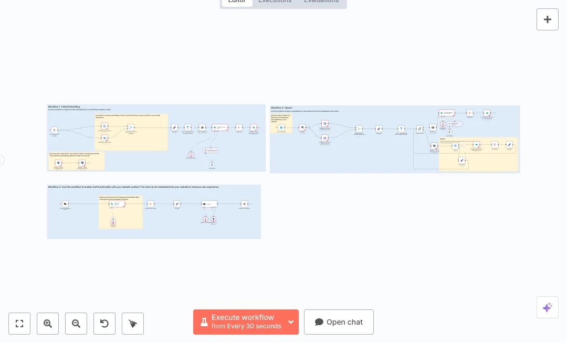The height and width of the screenshot is (343, 567).
Task: Fit the workflow to view
Action: pos(19,324)
